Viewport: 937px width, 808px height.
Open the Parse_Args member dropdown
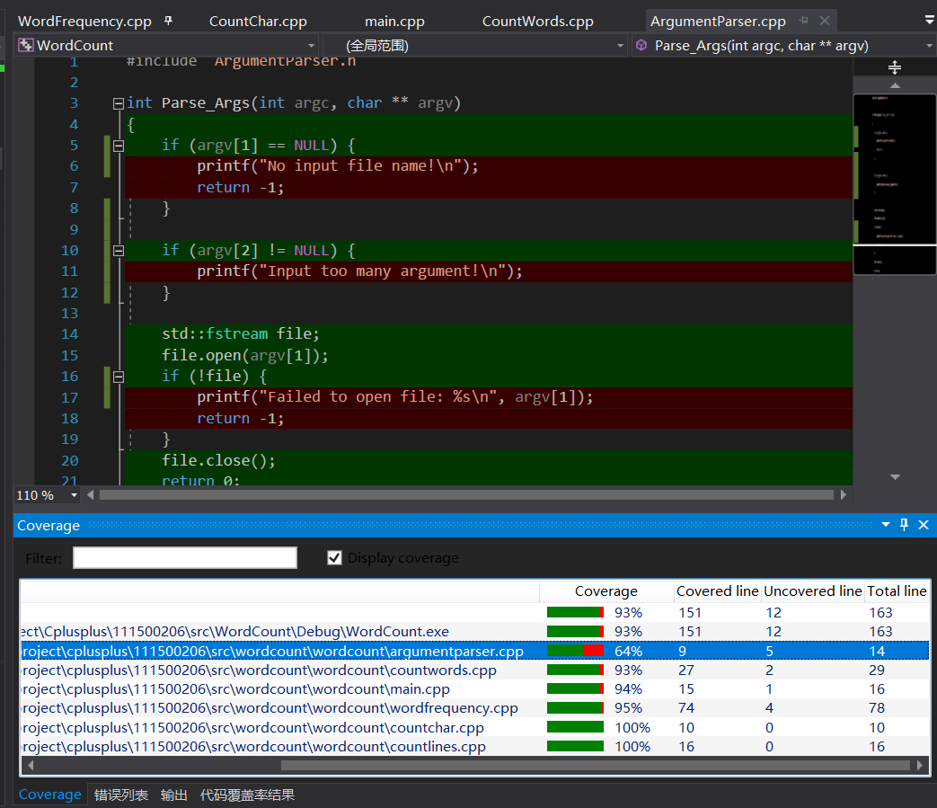click(x=929, y=46)
